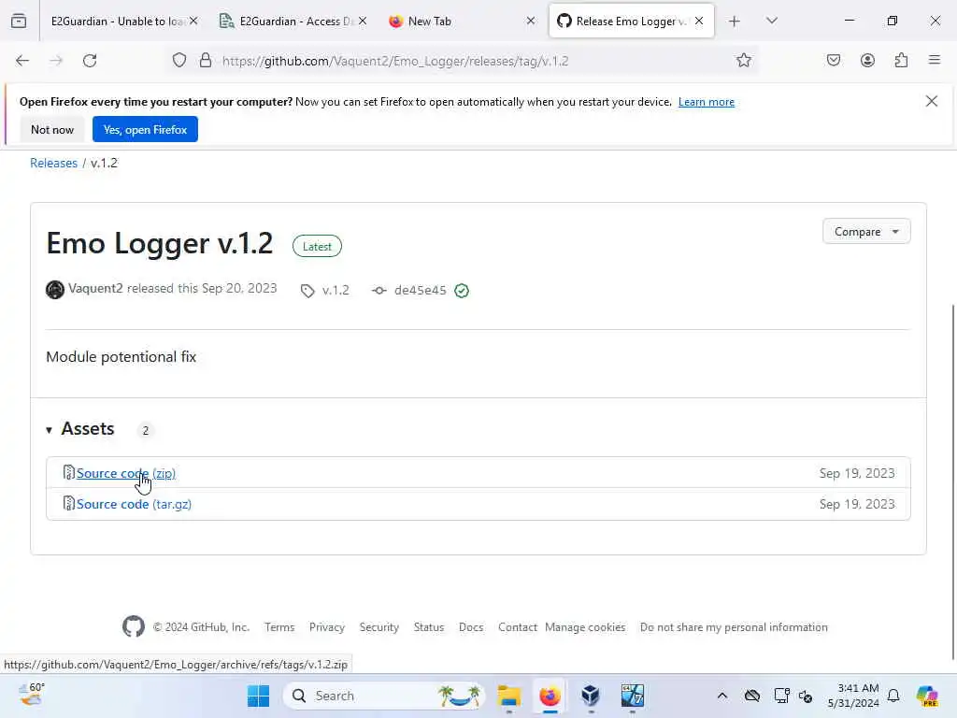This screenshot has height=718, width=957.
Task: Dismiss the Firefox startup notification bar
Action: [932, 101]
